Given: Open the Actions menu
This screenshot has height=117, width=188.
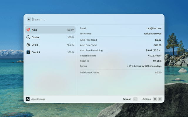Looking at the screenshot, I should point(146,99).
